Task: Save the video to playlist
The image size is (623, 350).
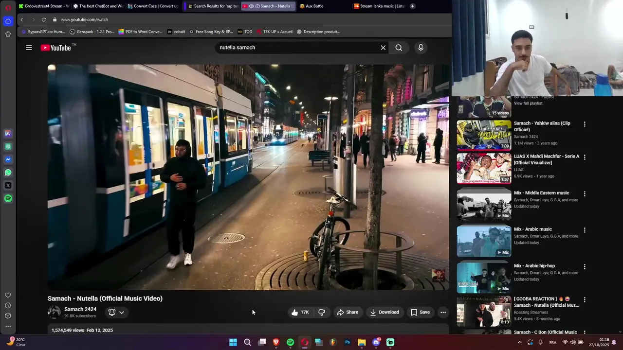Action: tap(420, 312)
